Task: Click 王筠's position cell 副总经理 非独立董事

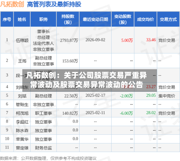Action: 44,61
